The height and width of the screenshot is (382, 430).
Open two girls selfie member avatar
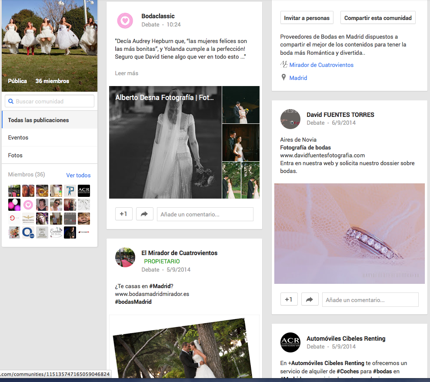(x=28, y=191)
